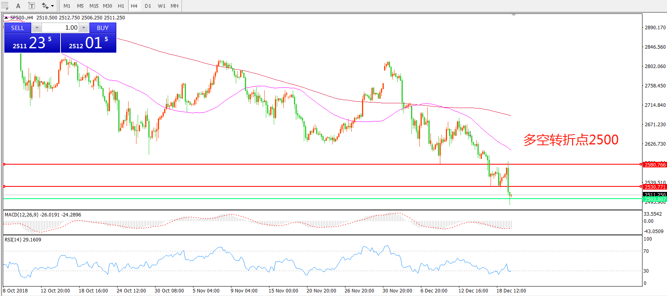667x296 pixels.
Task: Switch to M15 timeframe
Action: tap(94, 6)
